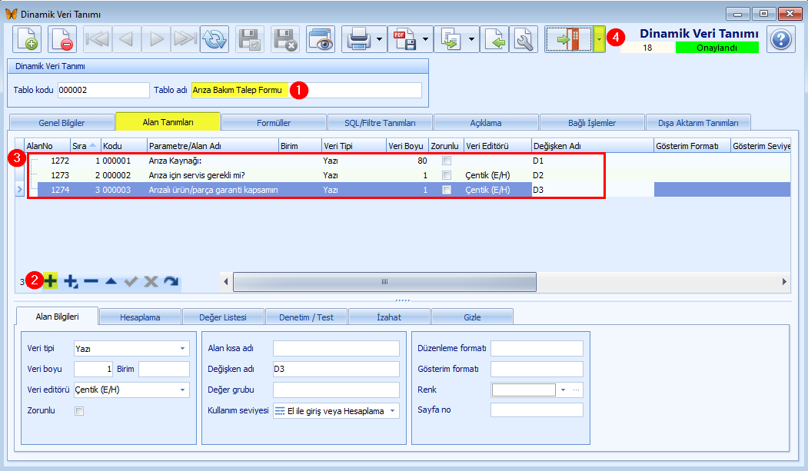Open the PDF export dropdown arrow
808x471 pixels.
tap(426, 39)
